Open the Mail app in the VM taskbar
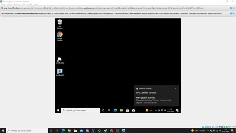This screenshot has width=236, height=133. [x=133, y=110]
